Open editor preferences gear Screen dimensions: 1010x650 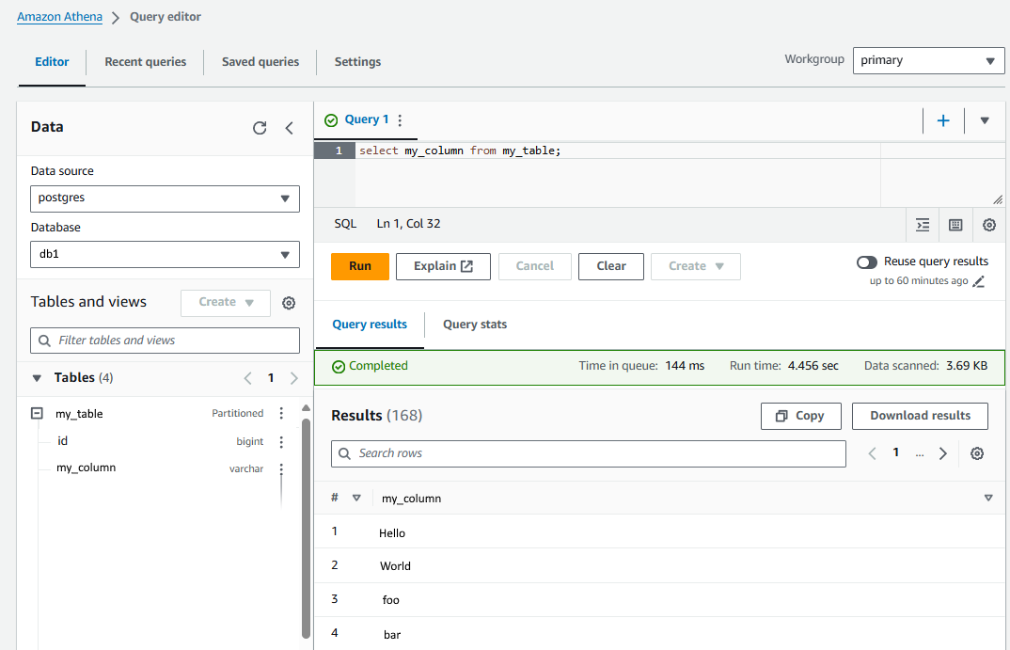(x=989, y=225)
